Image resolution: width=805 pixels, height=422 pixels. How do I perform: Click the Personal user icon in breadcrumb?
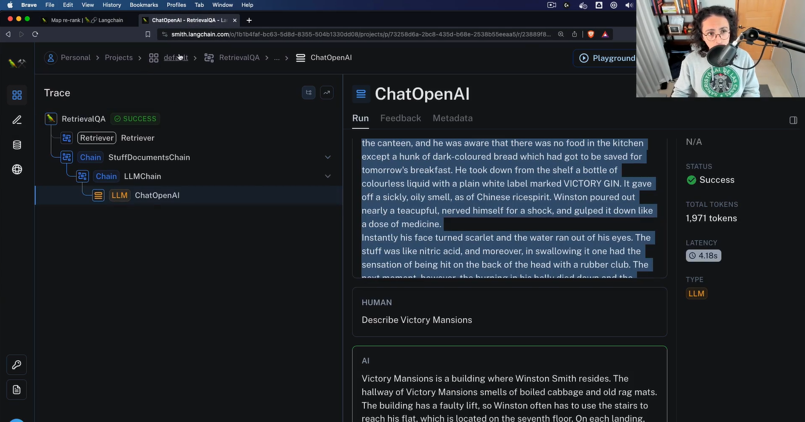51,58
